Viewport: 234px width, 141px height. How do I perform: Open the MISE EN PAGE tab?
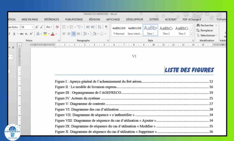coord(30,19)
